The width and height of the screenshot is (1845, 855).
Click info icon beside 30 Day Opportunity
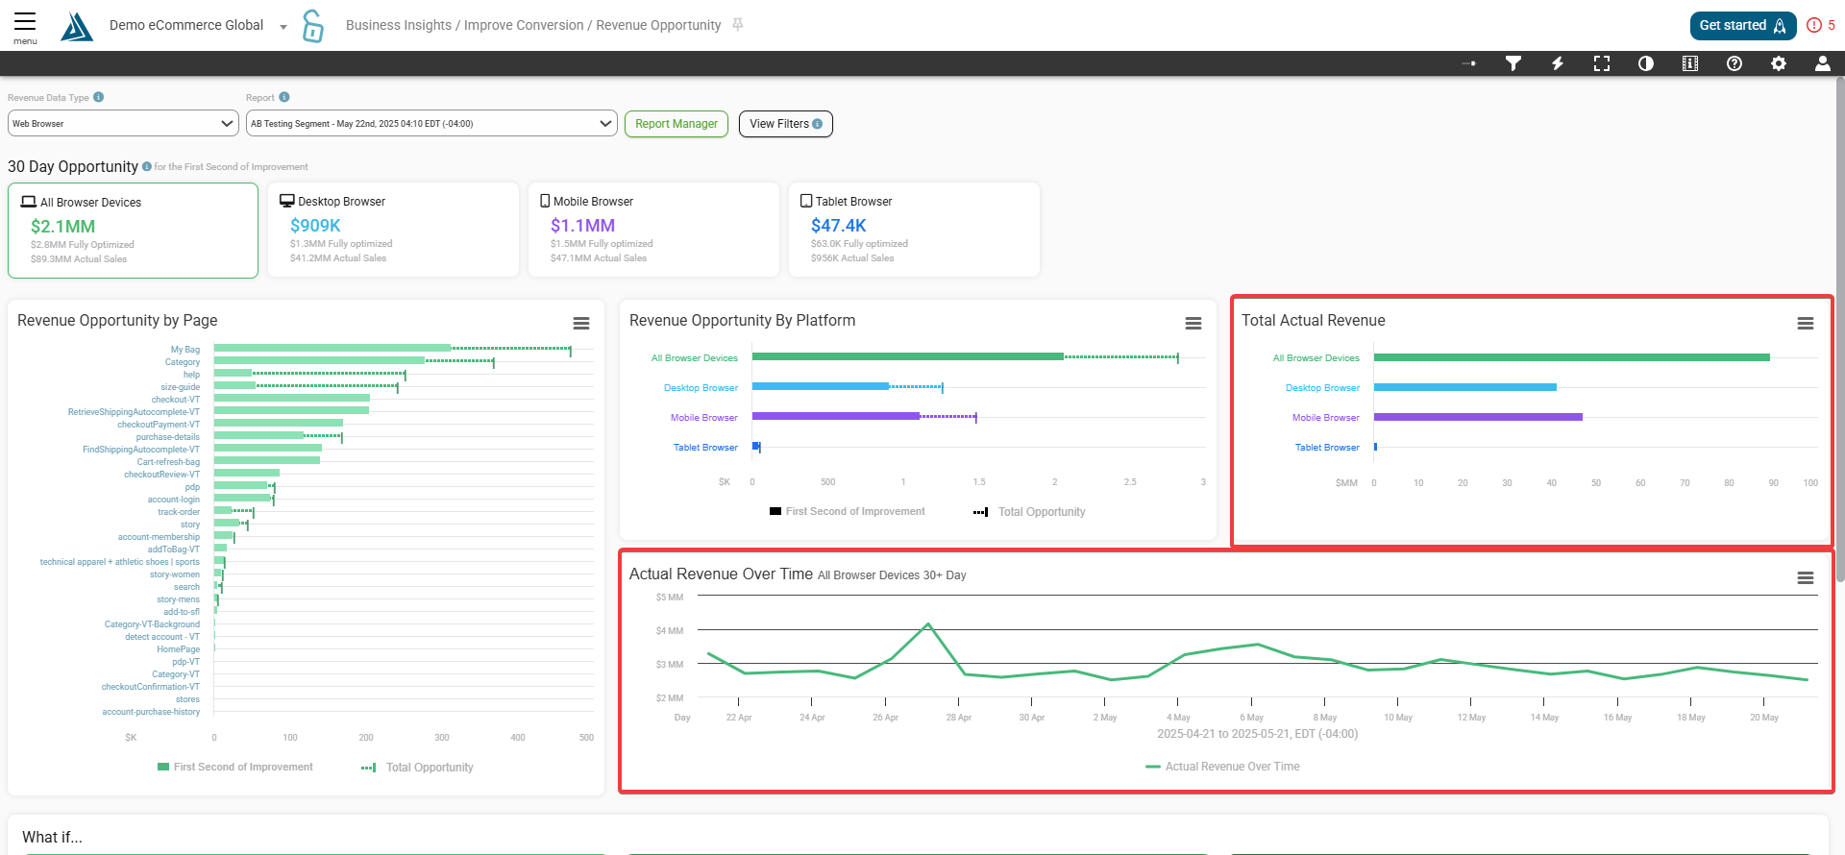147,166
